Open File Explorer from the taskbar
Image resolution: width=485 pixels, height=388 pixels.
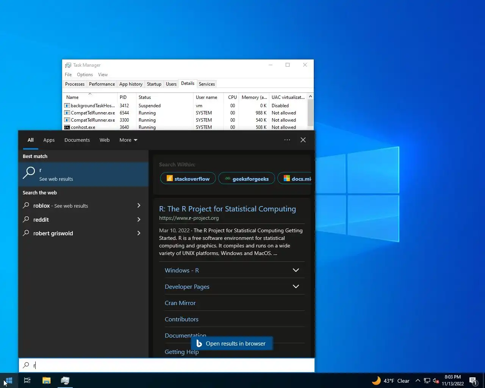(46, 380)
